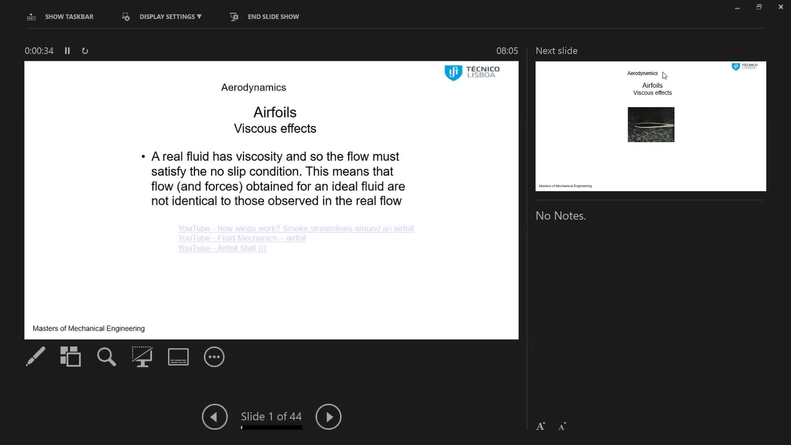The width and height of the screenshot is (791, 445).
Task: Toggle subtitles on the slide
Action: pos(178,356)
